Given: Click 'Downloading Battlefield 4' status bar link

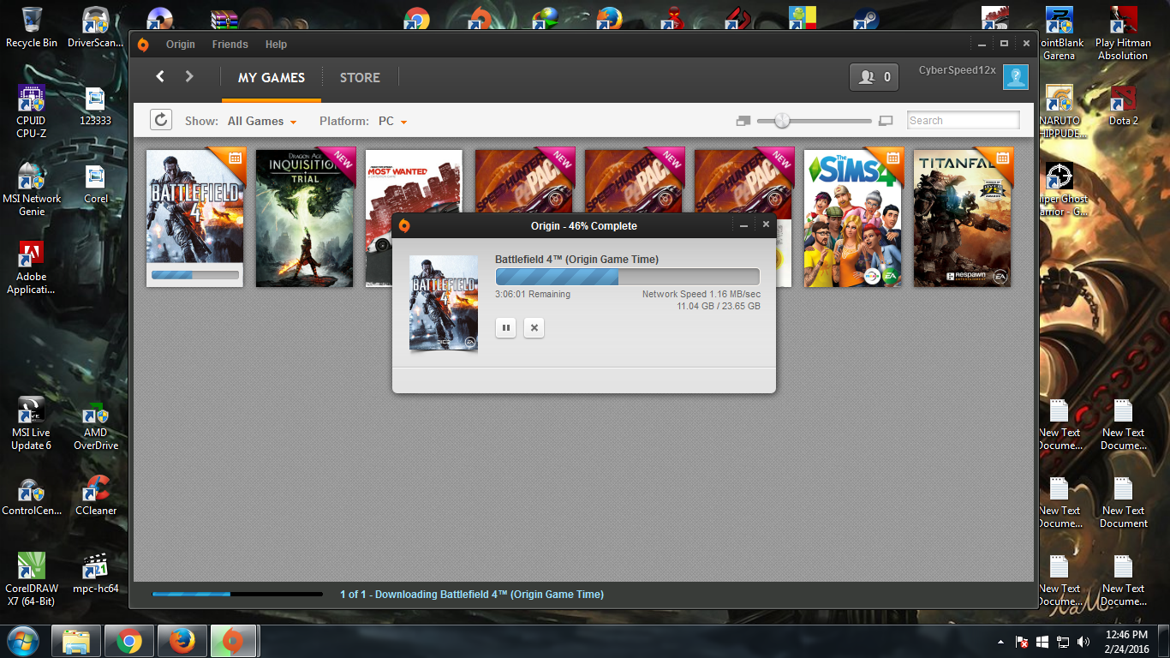Looking at the screenshot, I should (472, 594).
